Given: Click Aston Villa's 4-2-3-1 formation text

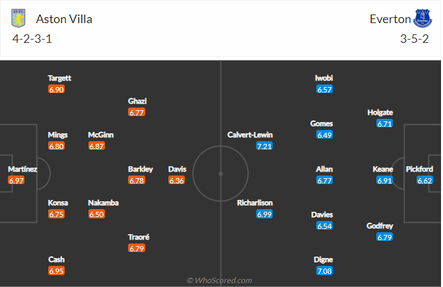Looking at the screenshot, I should coord(33,38).
